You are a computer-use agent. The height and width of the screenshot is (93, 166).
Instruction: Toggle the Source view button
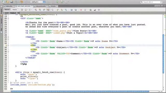tap(7, 10)
